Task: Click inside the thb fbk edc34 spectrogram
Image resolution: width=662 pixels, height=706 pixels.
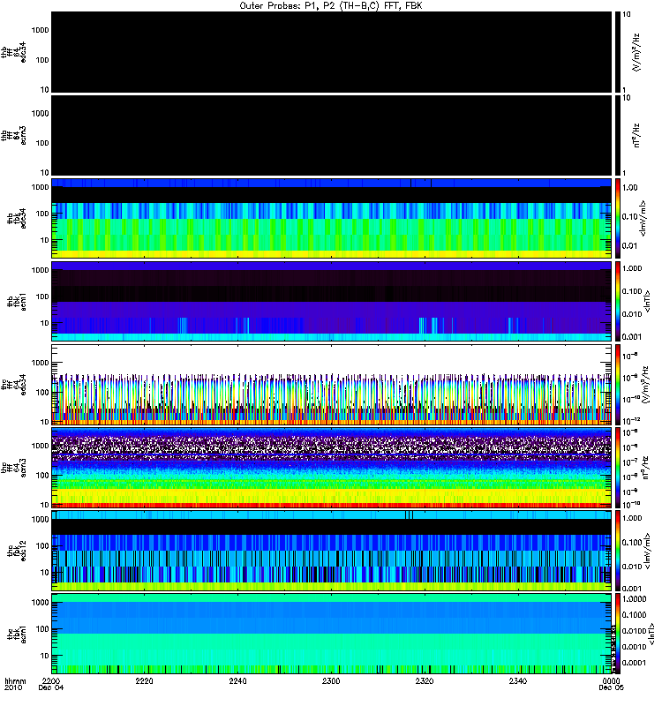Action: point(332,218)
